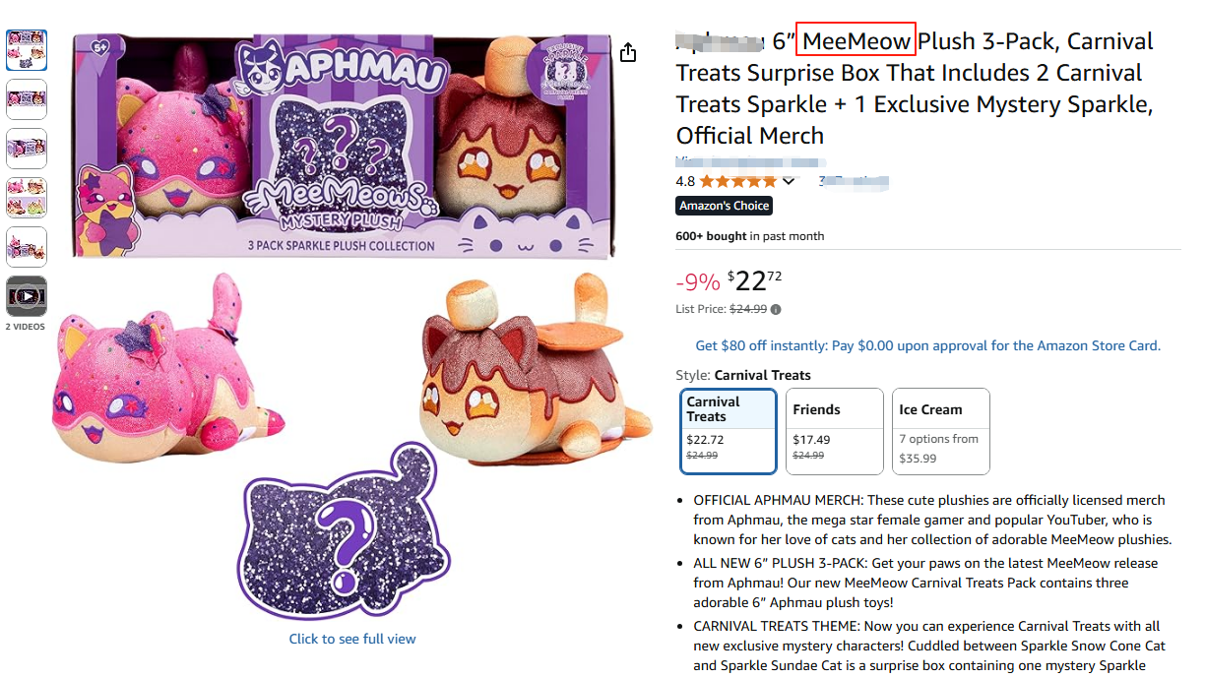Click to see full view link
The height and width of the screenshot is (678, 1205).
click(x=352, y=639)
